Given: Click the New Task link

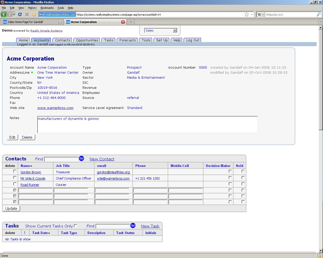Looking at the screenshot, I should click(150, 226).
